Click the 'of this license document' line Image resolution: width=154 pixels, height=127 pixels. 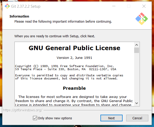pos(66,78)
